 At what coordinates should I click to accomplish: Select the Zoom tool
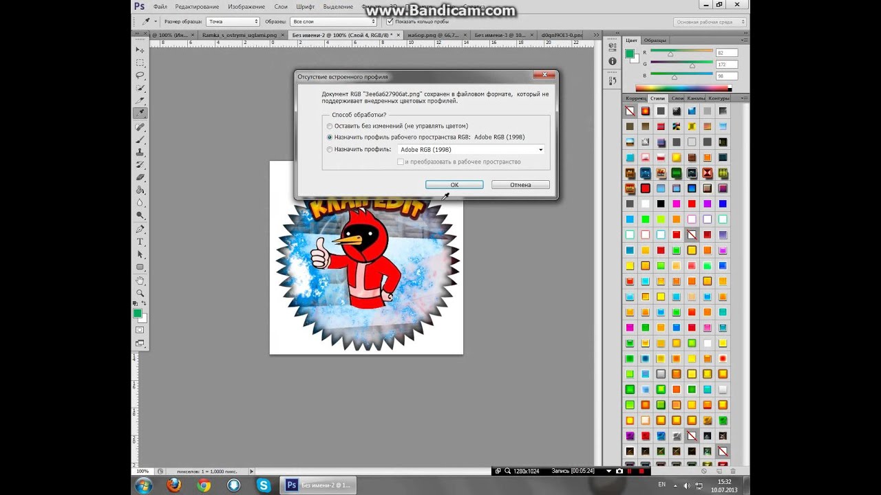140,294
